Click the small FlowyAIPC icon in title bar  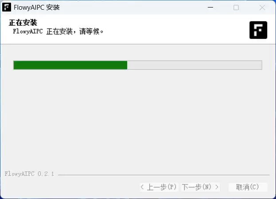click(7, 8)
